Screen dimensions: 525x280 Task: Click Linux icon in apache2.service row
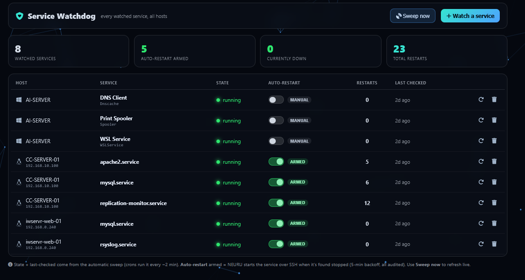pyautogui.click(x=19, y=162)
